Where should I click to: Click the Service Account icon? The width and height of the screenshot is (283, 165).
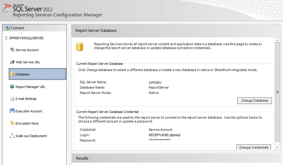pyautogui.click(x=12, y=50)
